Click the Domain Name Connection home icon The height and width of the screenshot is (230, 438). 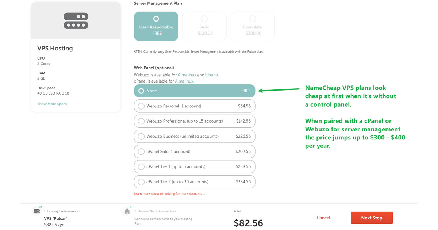pyautogui.click(x=127, y=211)
